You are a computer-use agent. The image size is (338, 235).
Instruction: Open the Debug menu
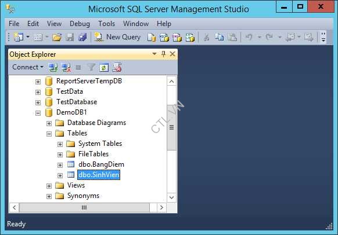coord(80,24)
